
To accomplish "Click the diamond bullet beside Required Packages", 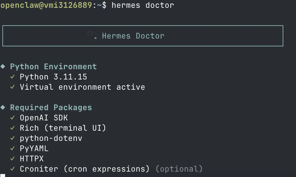I will coord(3,107).
